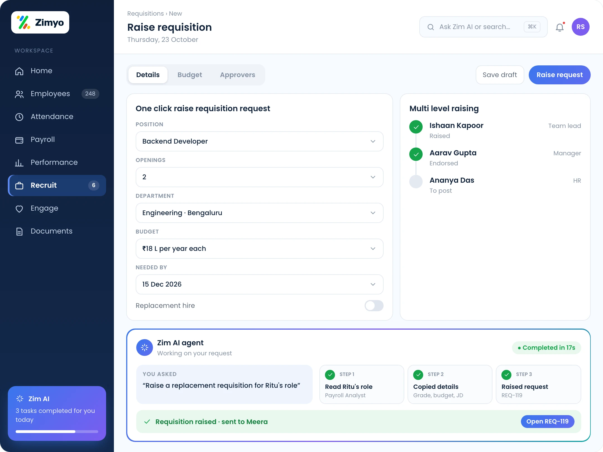Click Ishaan Kapoor green check icon
The image size is (603, 452).
(x=416, y=127)
